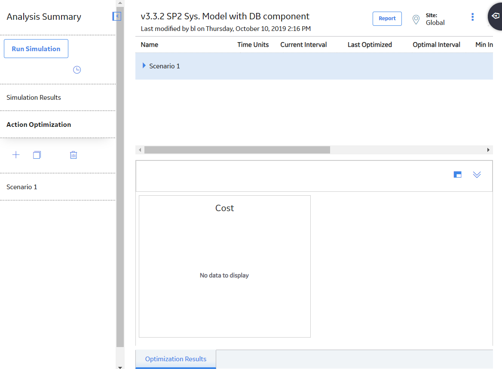
Task: Open the three-dot more options menu
Action: pyautogui.click(x=472, y=17)
